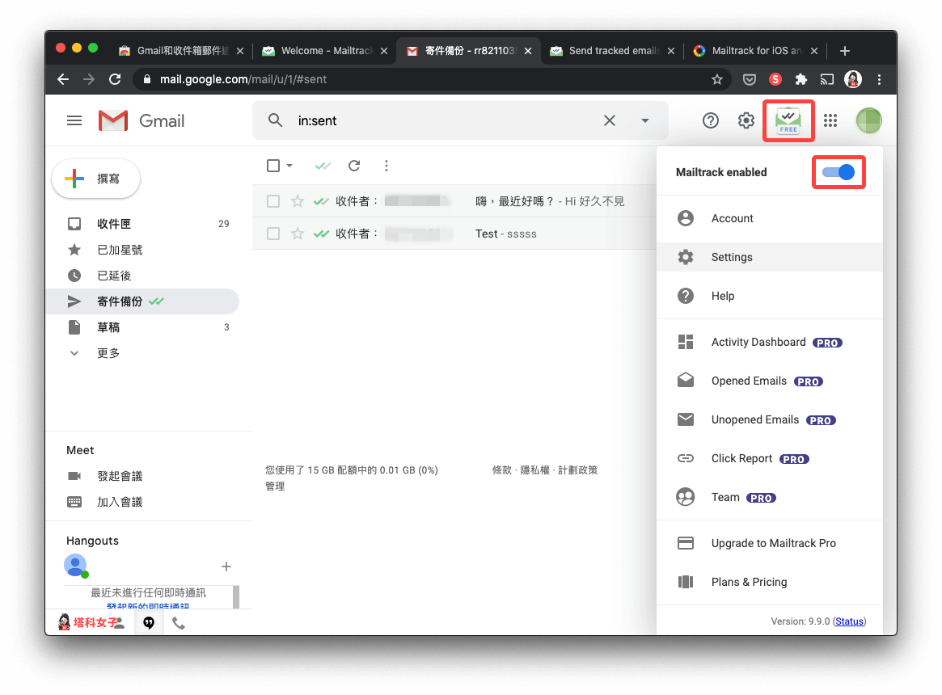Click Upgrade to Mailtrack Pro
Image resolution: width=942 pixels, height=695 pixels.
773,542
